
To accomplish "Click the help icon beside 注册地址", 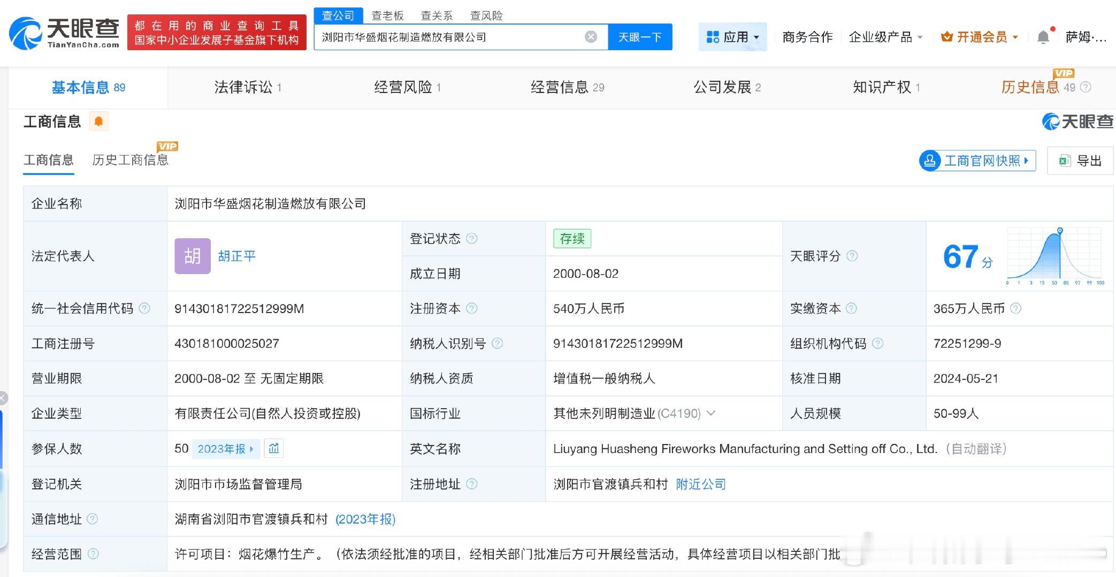I will tap(471, 484).
